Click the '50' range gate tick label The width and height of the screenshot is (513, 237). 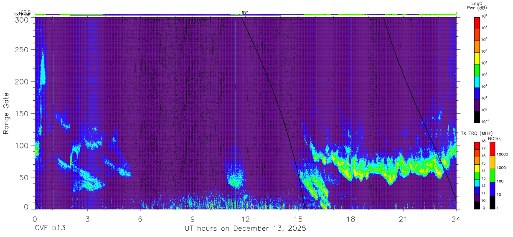tap(24, 177)
